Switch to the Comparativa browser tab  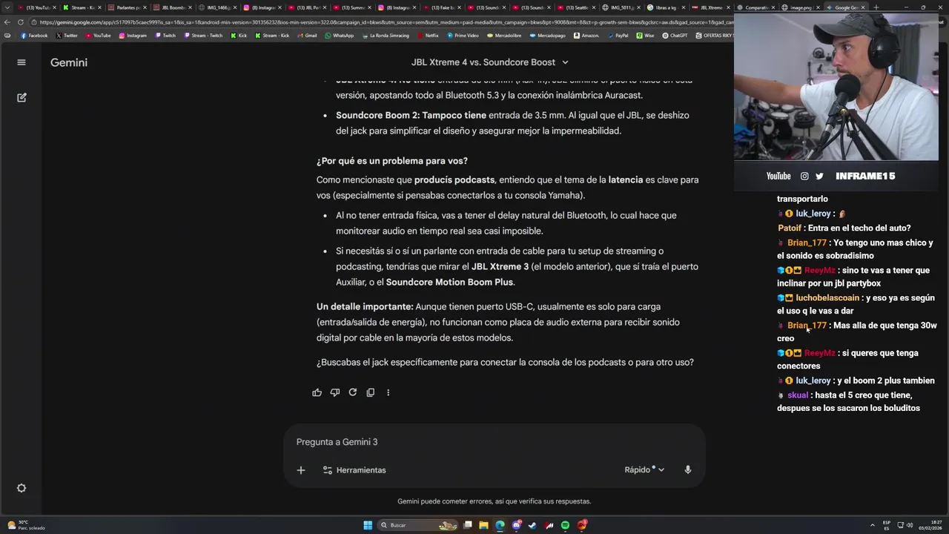point(755,7)
